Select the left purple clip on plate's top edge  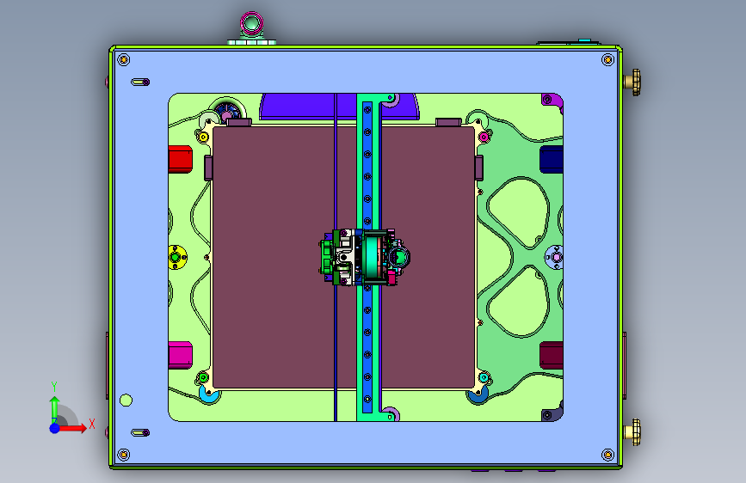239,122
